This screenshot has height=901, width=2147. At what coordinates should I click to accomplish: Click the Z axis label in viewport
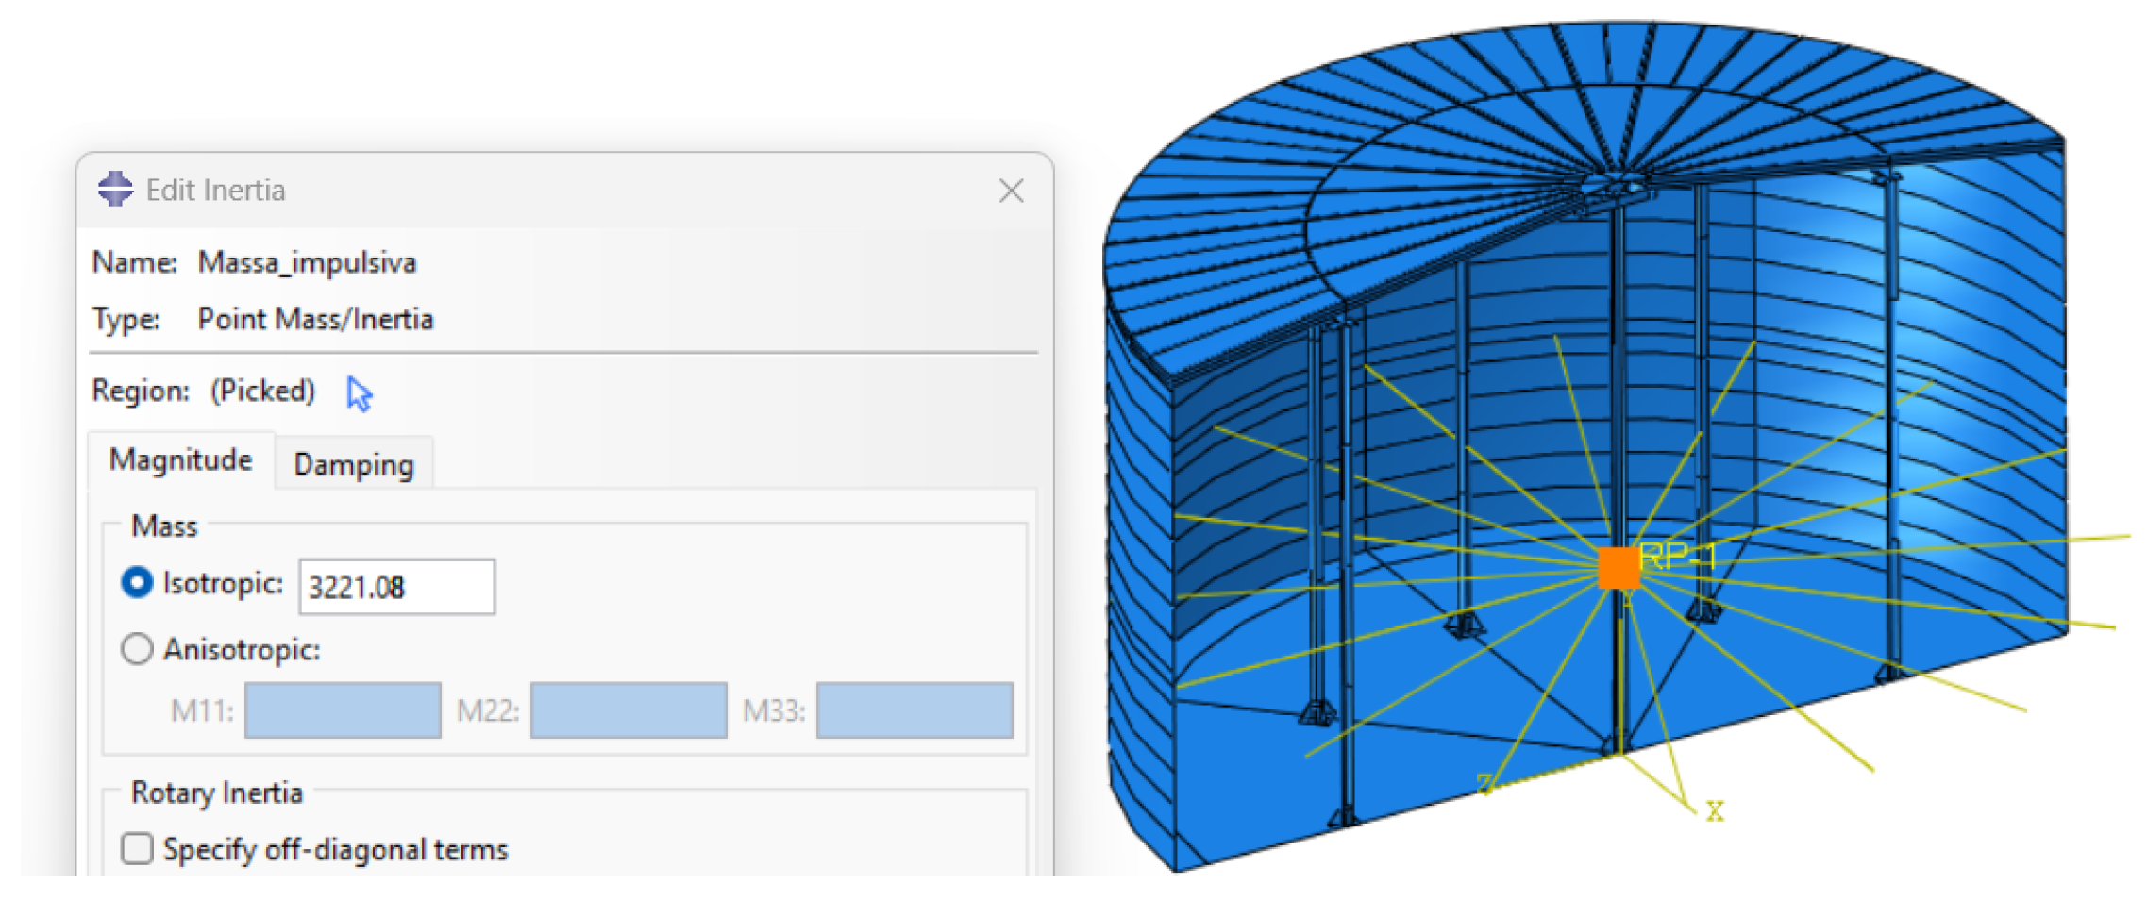point(1484,783)
